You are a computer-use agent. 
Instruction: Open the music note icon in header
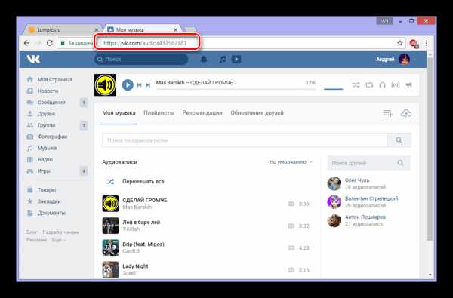223,59
